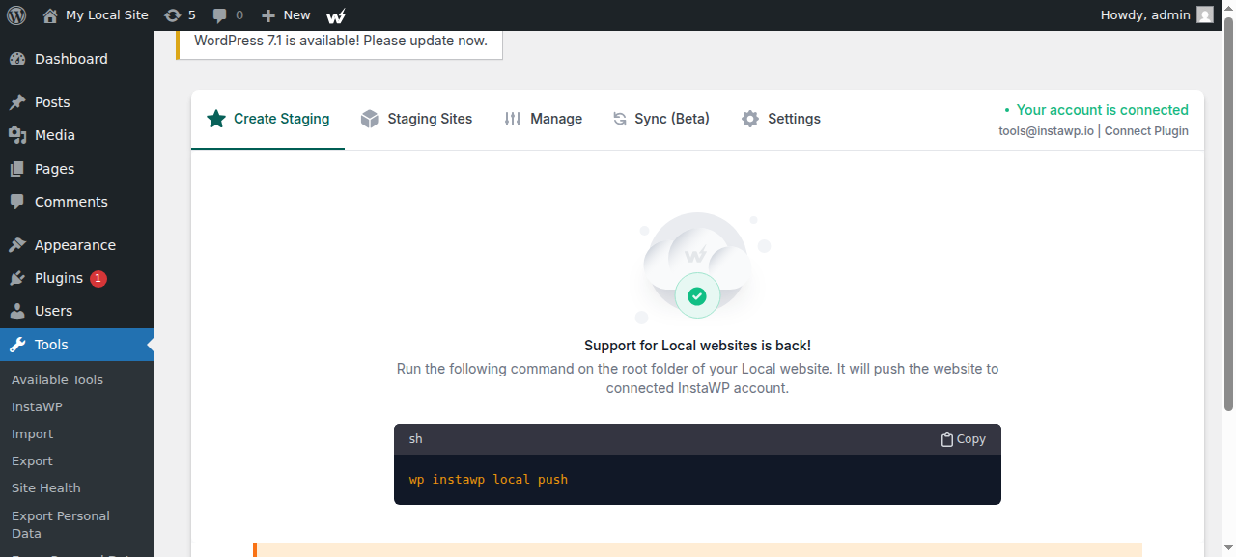Image resolution: width=1236 pixels, height=557 pixels.
Task: Click the Plugins plug icon
Action: pyautogui.click(x=17, y=278)
